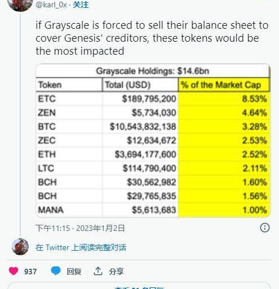Viewport: 279px width, 289px height.
Task: Open the tweet info circle icon
Action: (265, 228)
